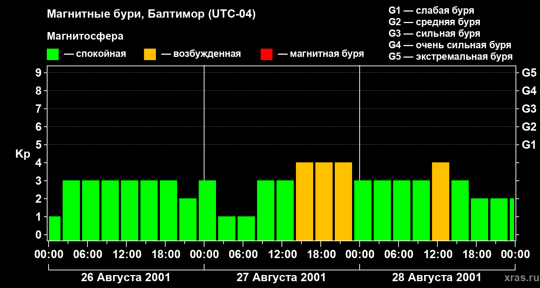Click the narrow Kp 1 bar at start of 26 August
The height and width of the screenshot is (288, 540).
(55, 229)
